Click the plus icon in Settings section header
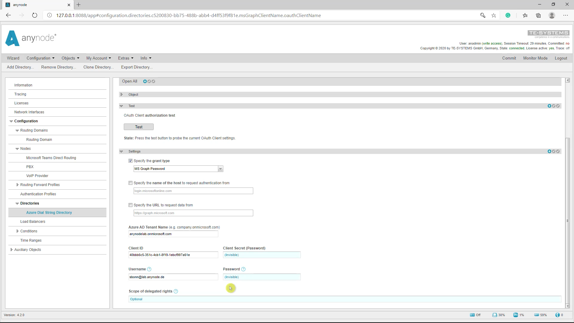Screen dimensions: 574x323 coord(549,151)
